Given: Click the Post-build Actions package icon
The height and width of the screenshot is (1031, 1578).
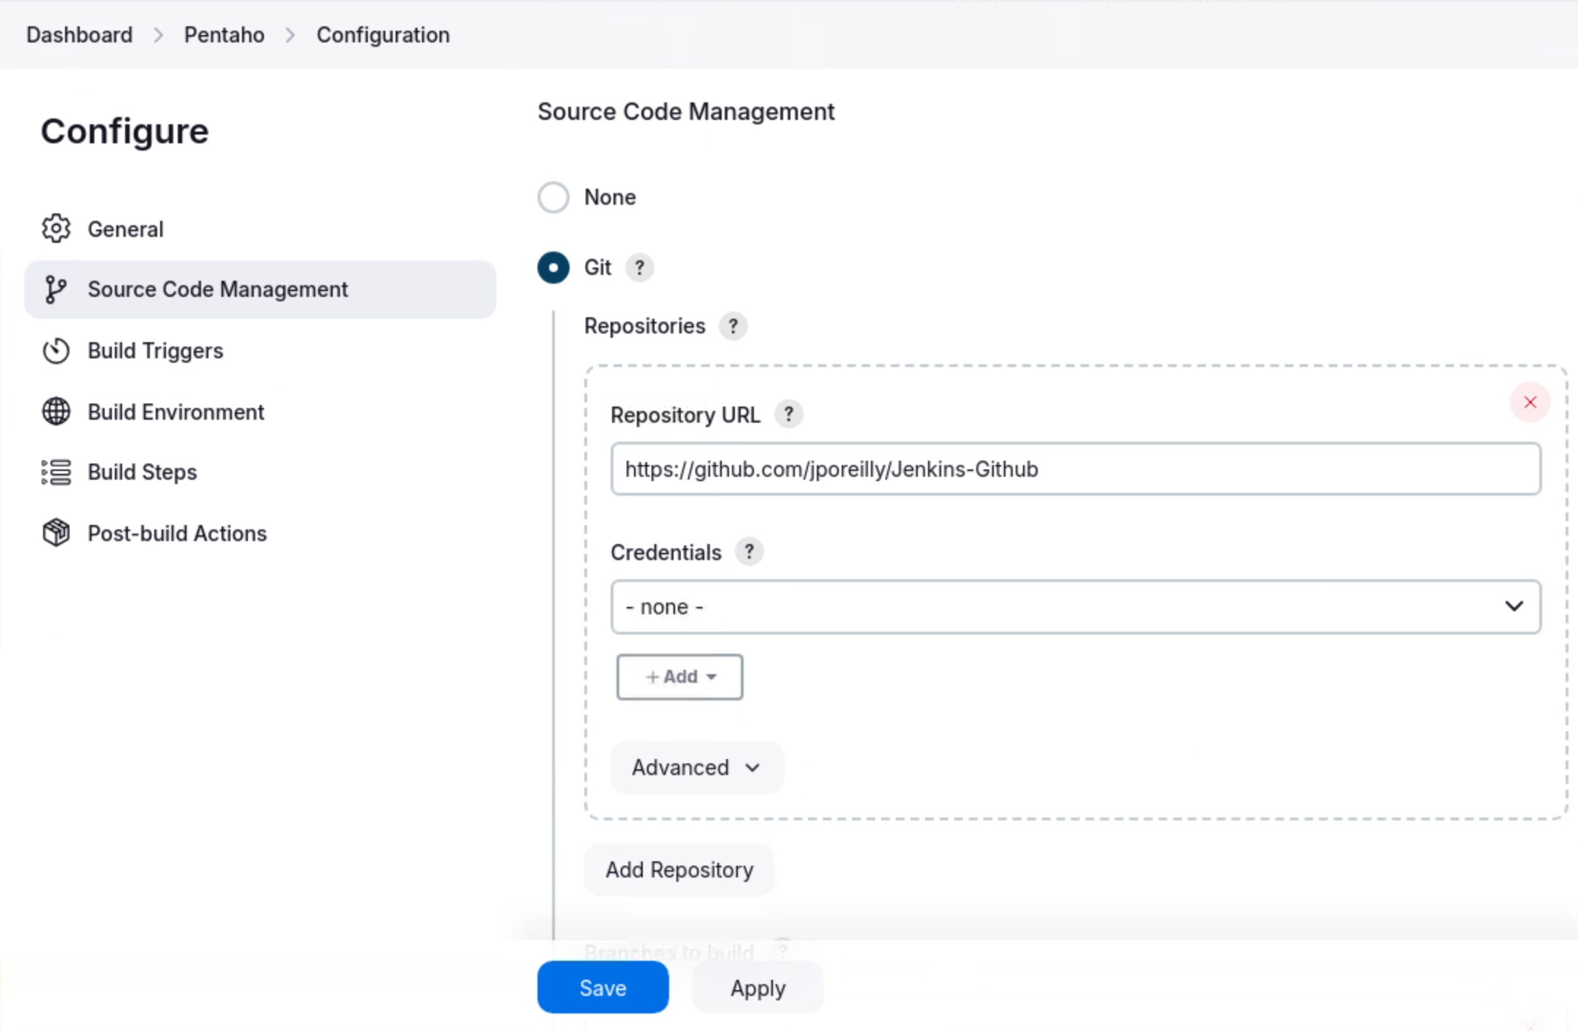Looking at the screenshot, I should click(56, 533).
